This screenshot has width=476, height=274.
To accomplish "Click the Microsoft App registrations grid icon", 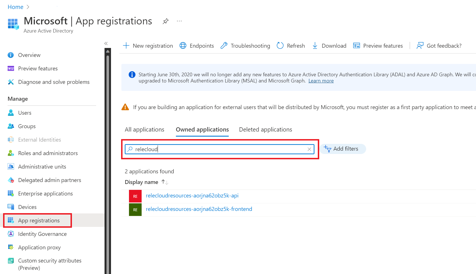I will [x=13, y=24].
